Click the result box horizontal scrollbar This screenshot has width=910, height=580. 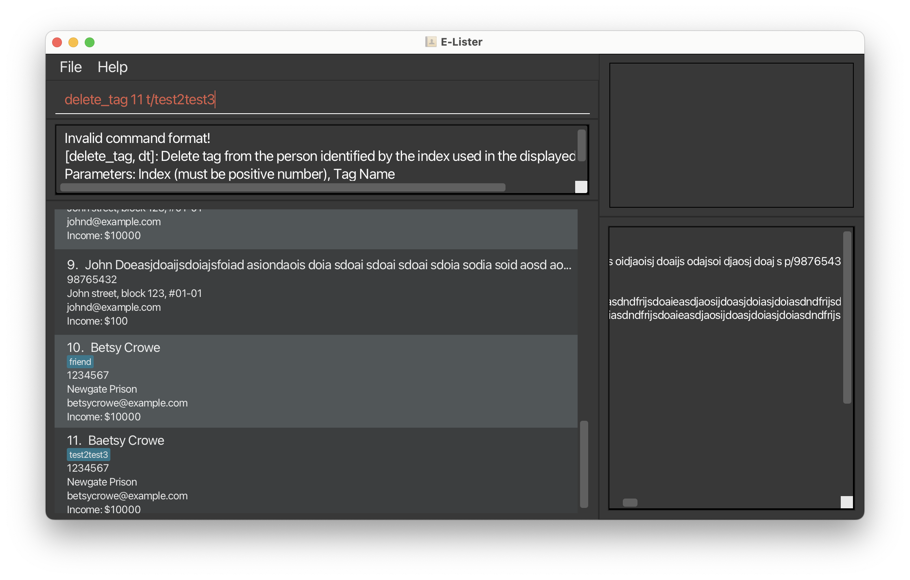(283, 187)
